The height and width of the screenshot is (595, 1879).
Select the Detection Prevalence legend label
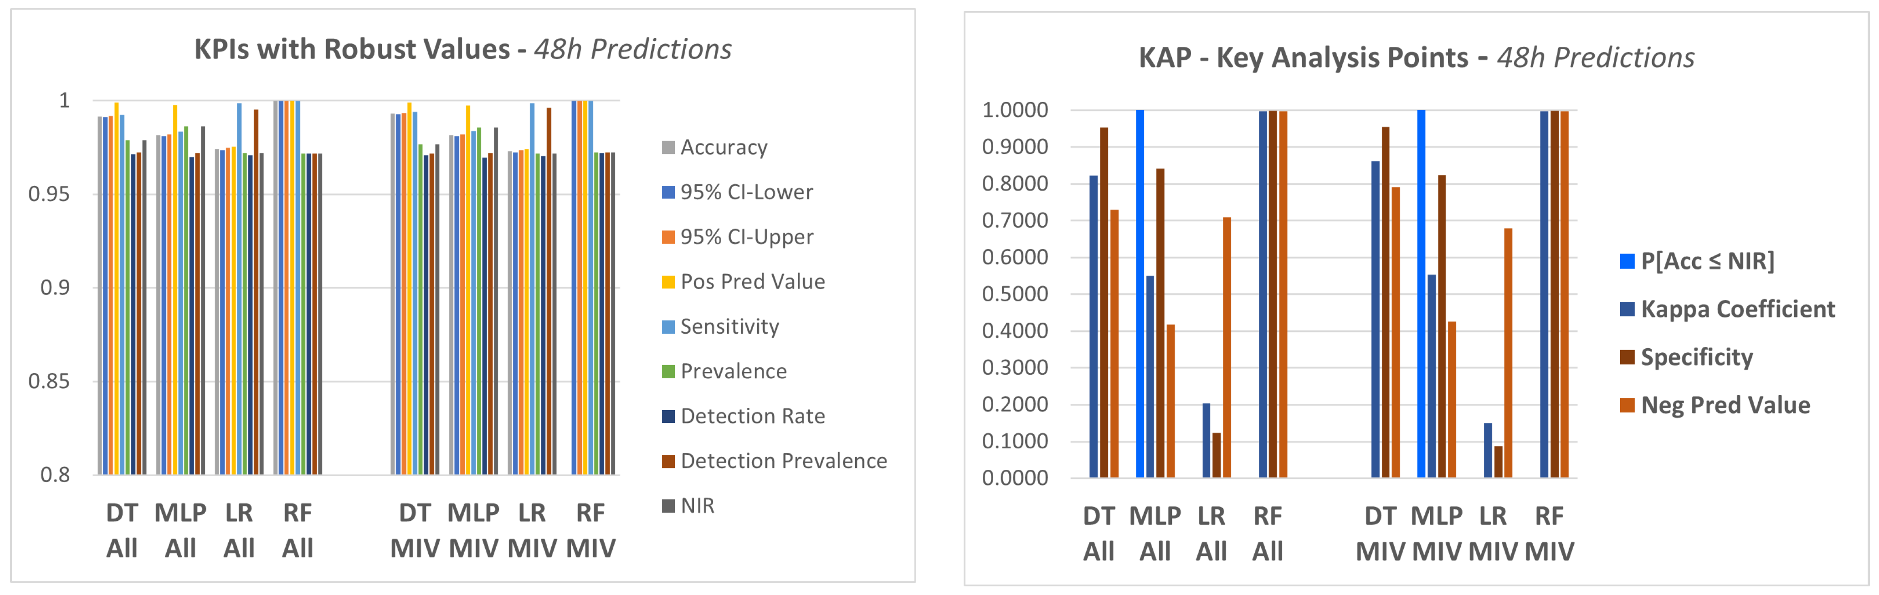click(x=783, y=461)
